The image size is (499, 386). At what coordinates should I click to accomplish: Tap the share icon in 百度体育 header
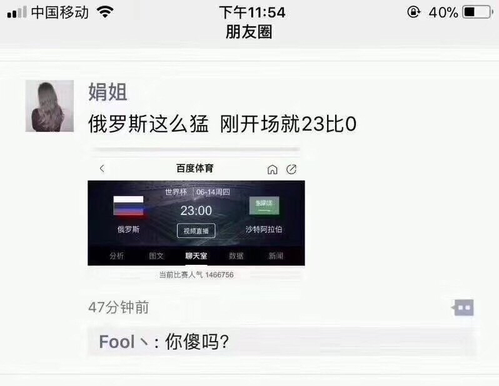click(291, 169)
